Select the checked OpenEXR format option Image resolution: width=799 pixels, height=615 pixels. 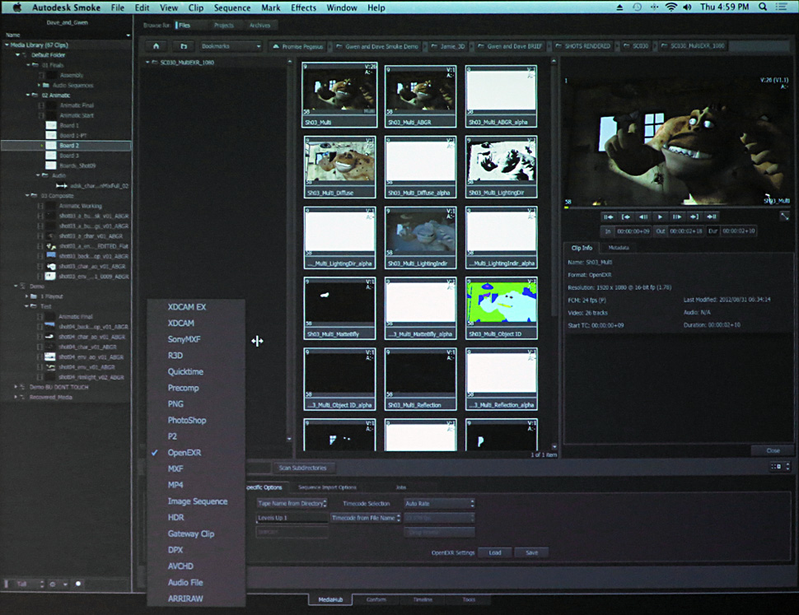(x=185, y=453)
